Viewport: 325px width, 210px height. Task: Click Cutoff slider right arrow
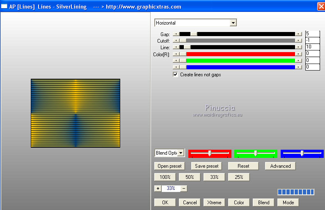coord(299,41)
